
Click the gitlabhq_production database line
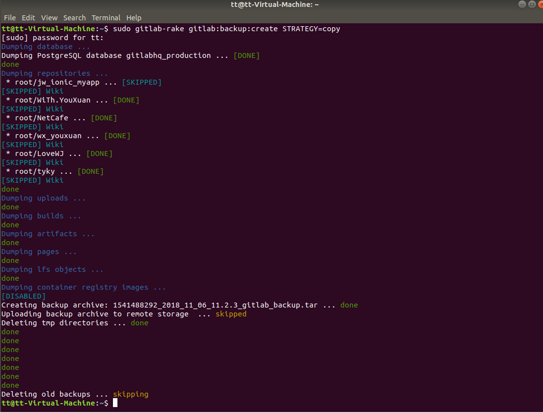131,56
